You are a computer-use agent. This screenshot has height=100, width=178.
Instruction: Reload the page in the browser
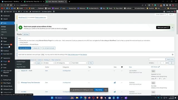click(8, 5)
